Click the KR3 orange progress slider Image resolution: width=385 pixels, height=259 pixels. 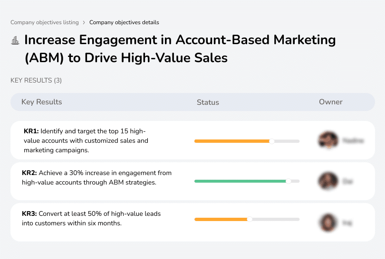(x=247, y=219)
